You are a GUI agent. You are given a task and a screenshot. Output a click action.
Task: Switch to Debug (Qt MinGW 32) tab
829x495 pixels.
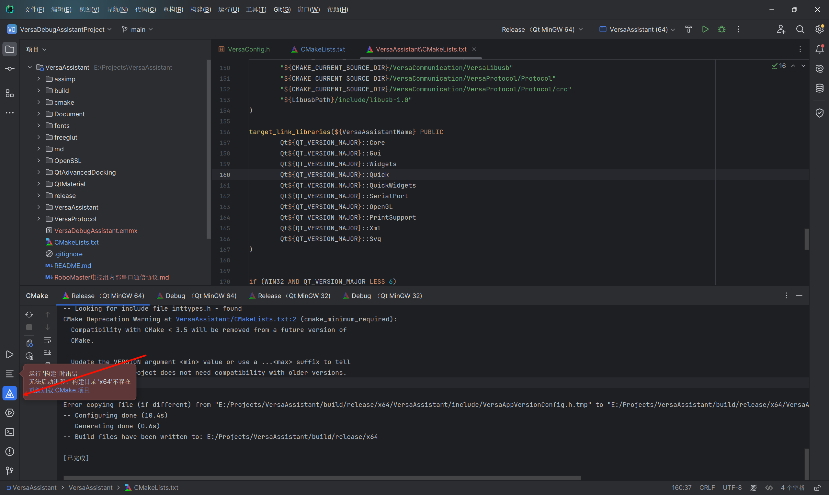pos(383,296)
